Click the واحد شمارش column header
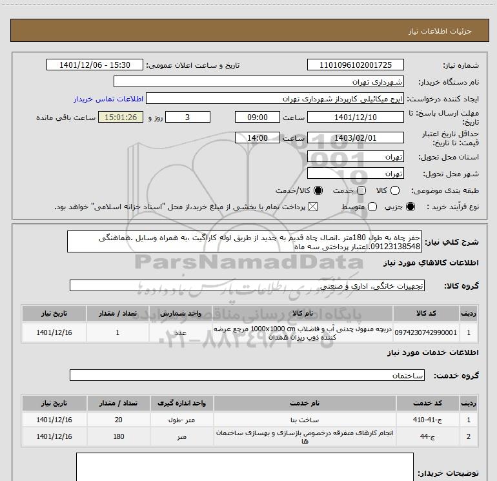Viewport: 497px width, 481px height. [x=180, y=313]
